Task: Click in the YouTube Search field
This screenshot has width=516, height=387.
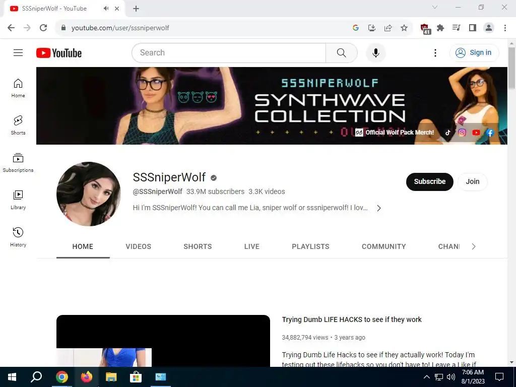Action: (229, 52)
